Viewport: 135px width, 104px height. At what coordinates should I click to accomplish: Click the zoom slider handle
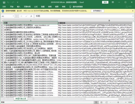118,102
